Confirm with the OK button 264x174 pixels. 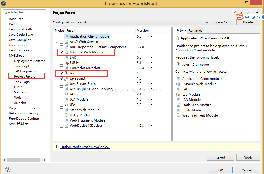coord(221,170)
